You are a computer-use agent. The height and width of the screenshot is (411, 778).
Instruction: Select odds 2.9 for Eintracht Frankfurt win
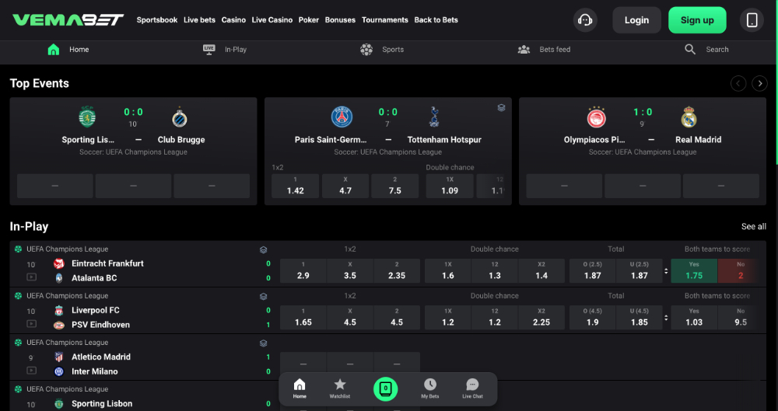click(x=303, y=270)
